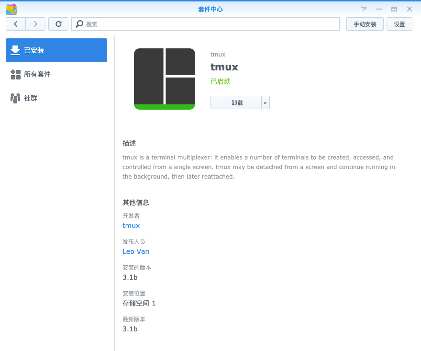Click the 已安装 download icon in sidebar

[x=15, y=50]
